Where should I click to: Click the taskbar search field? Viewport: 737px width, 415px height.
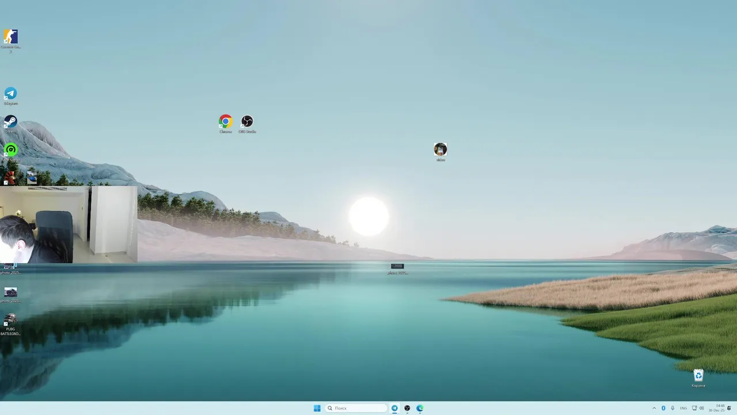point(356,408)
